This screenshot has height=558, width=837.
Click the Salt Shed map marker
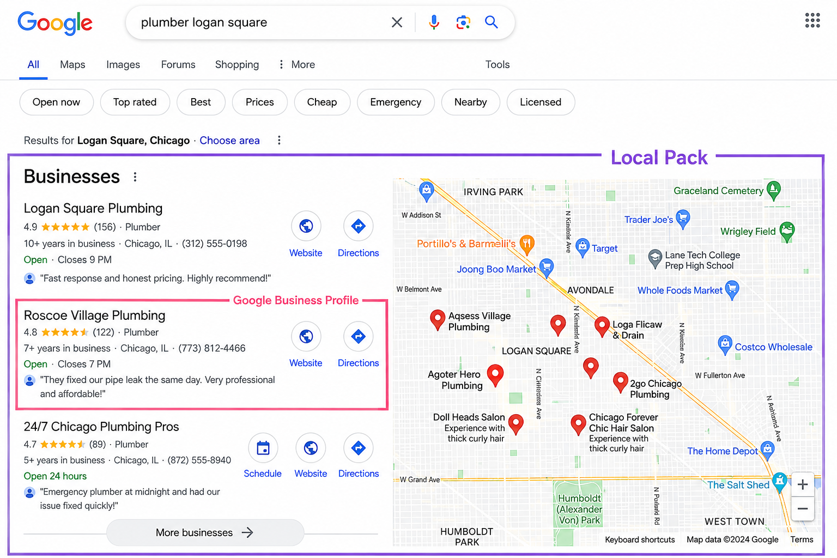pyautogui.click(x=780, y=482)
